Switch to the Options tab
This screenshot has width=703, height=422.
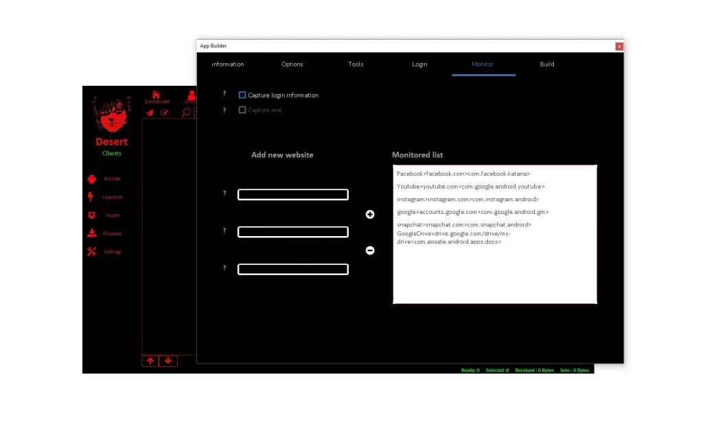click(x=292, y=64)
